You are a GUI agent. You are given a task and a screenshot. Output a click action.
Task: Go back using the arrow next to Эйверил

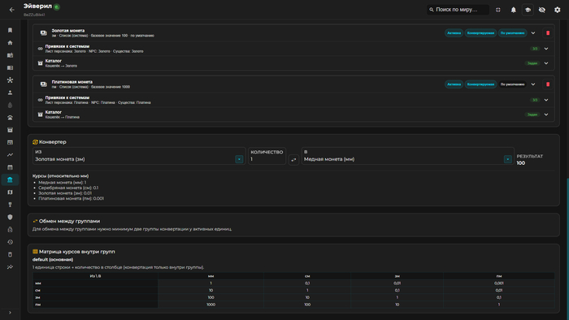[x=11, y=10]
